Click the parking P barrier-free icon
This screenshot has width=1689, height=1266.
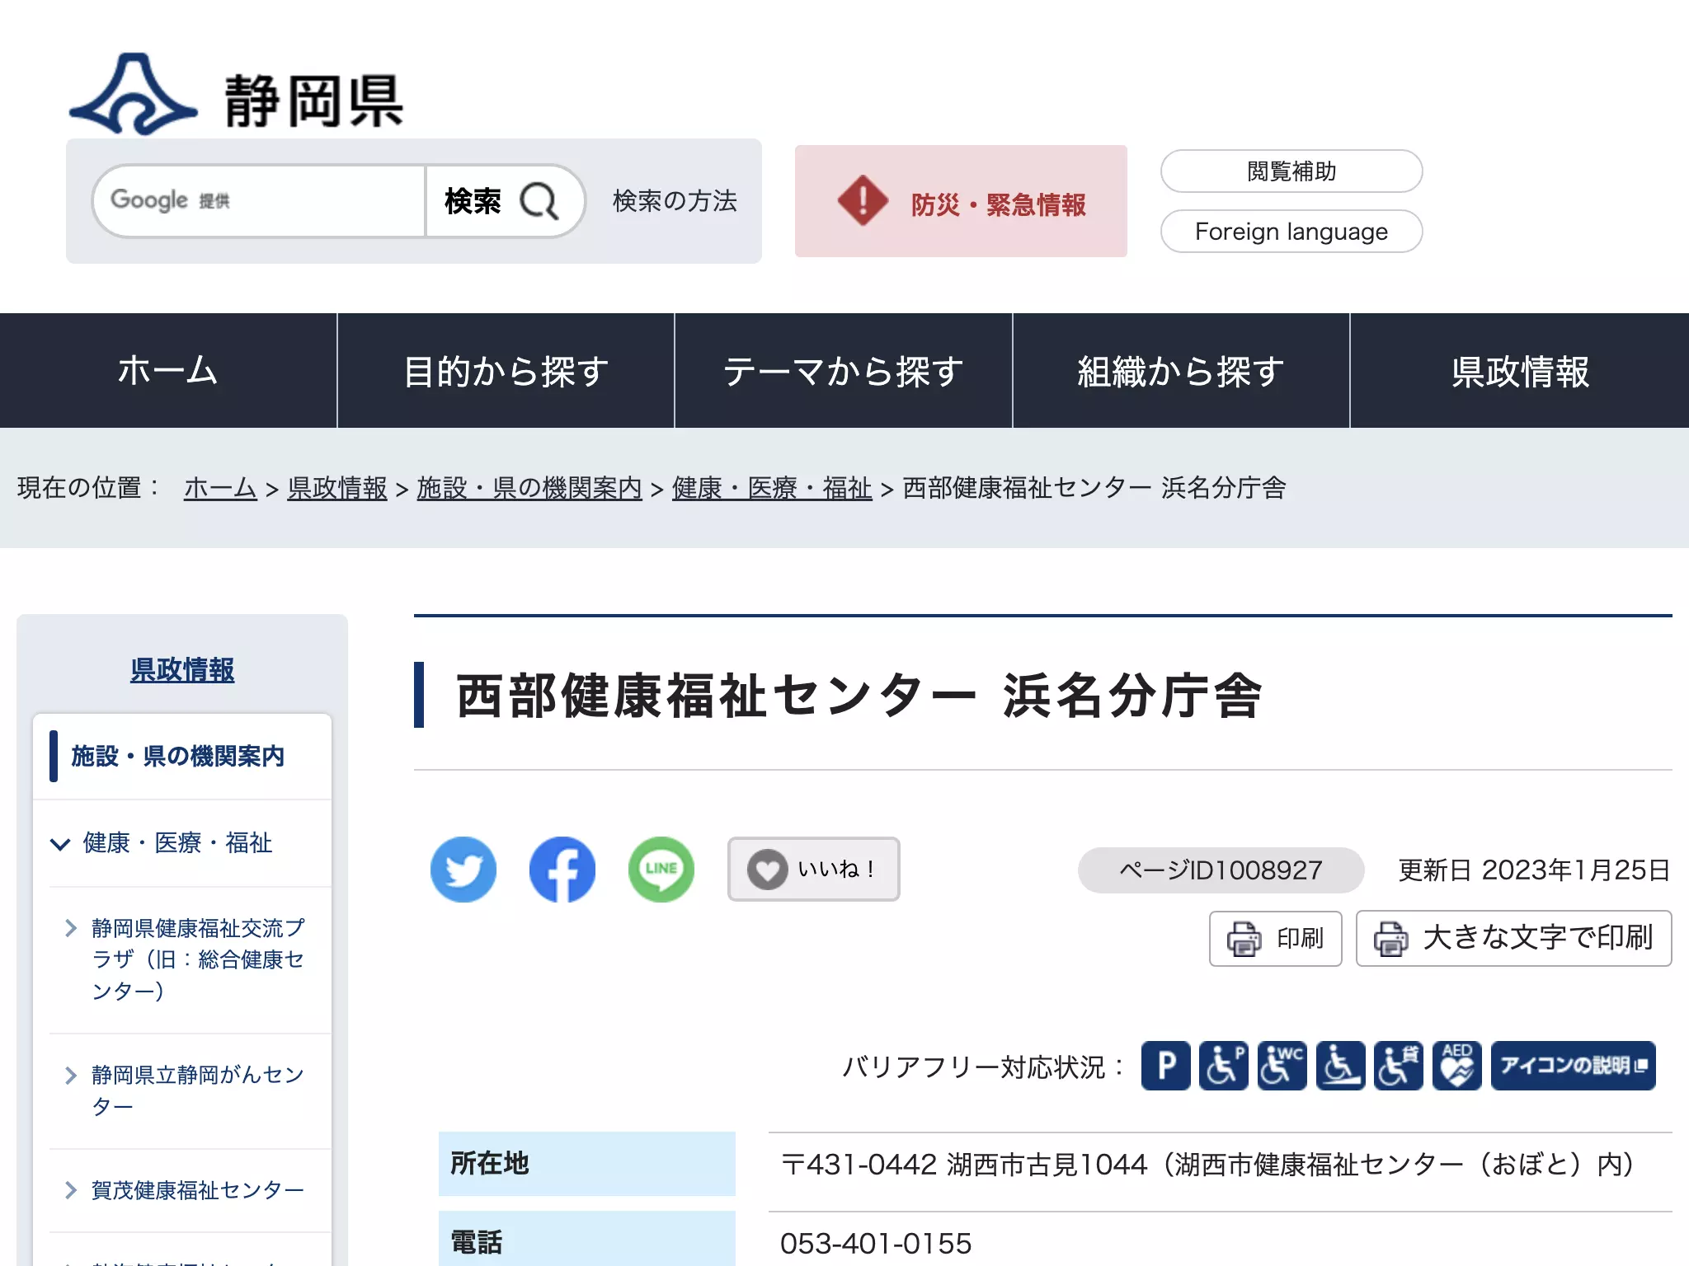click(1165, 1066)
